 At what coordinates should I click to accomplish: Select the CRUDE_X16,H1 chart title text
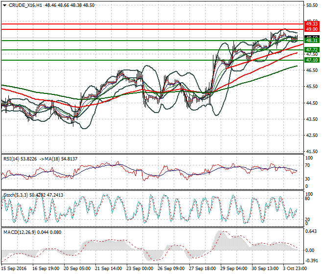[x=25, y=5]
